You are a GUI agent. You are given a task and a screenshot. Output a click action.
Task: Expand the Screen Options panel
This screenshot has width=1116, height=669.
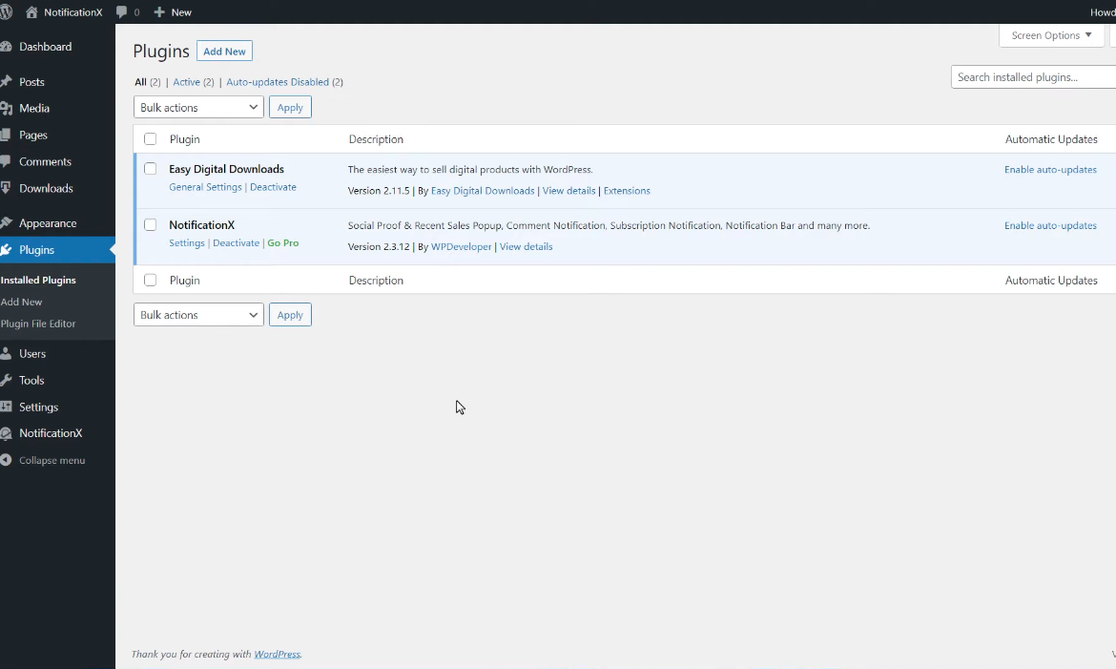(1051, 35)
